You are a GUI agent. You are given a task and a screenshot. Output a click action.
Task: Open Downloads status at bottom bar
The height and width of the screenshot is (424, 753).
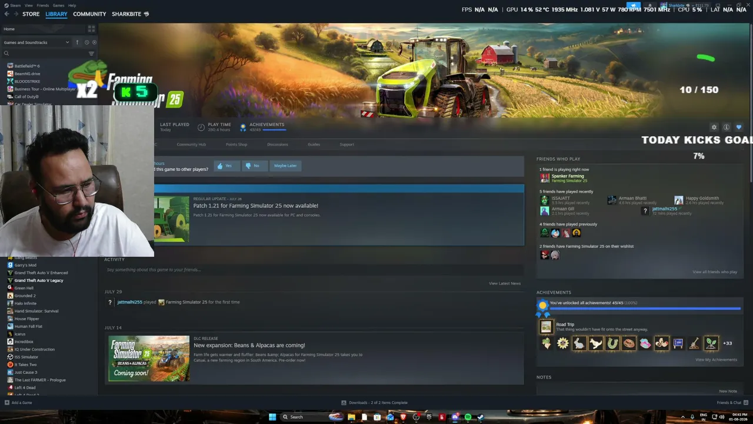point(374,403)
